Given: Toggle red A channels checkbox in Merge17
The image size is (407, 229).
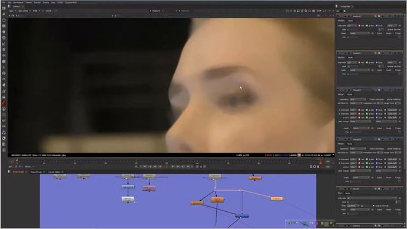Looking at the screenshot, I should point(359,110).
